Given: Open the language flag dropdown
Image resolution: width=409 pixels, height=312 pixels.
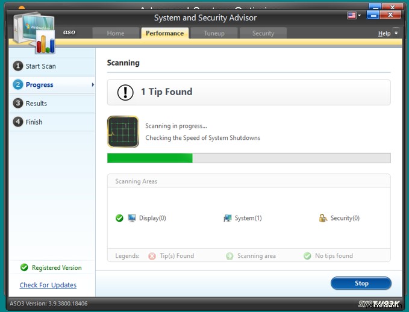Looking at the screenshot, I should [360, 16].
